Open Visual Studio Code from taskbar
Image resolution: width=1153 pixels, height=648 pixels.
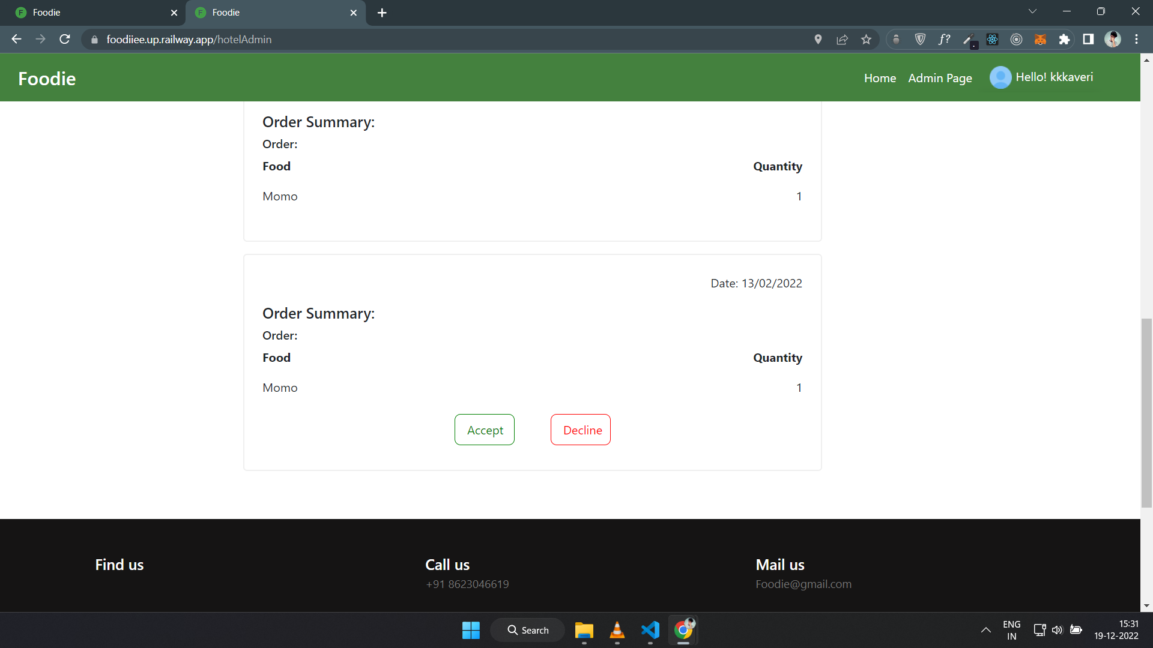pos(650,630)
